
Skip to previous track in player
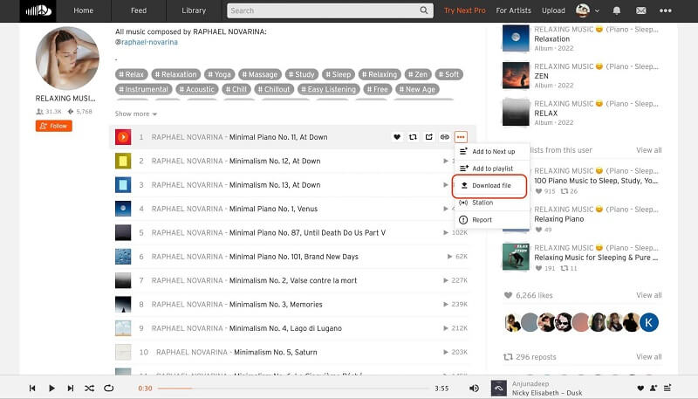click(x=32, y=389)
